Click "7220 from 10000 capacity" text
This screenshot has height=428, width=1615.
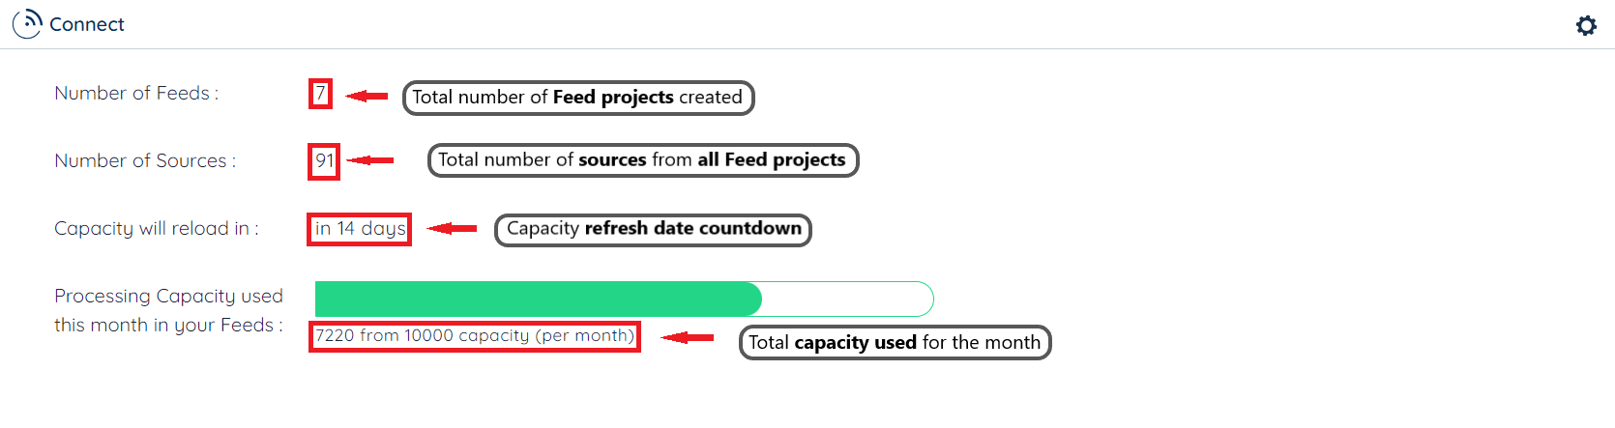tap(474, 336)
